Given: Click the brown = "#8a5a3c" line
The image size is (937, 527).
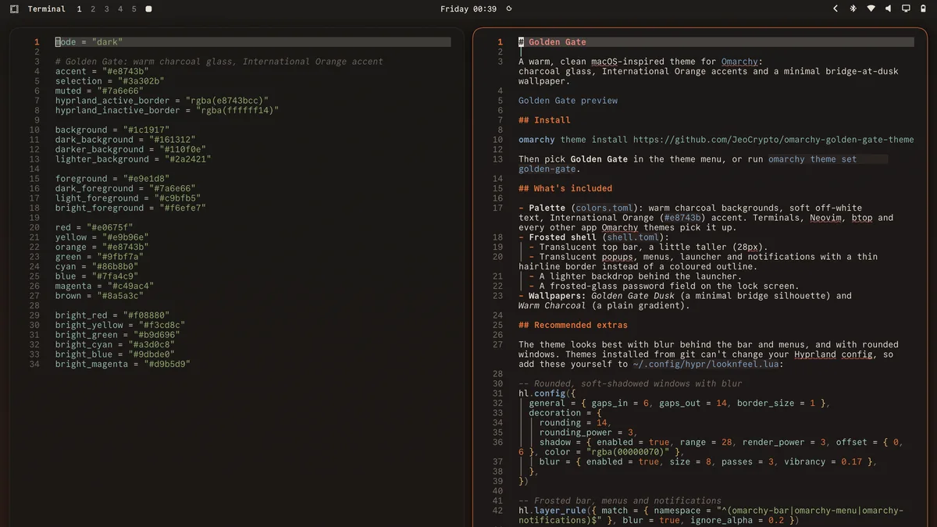Looking at the screenshot, I should [x=98, y=296].
